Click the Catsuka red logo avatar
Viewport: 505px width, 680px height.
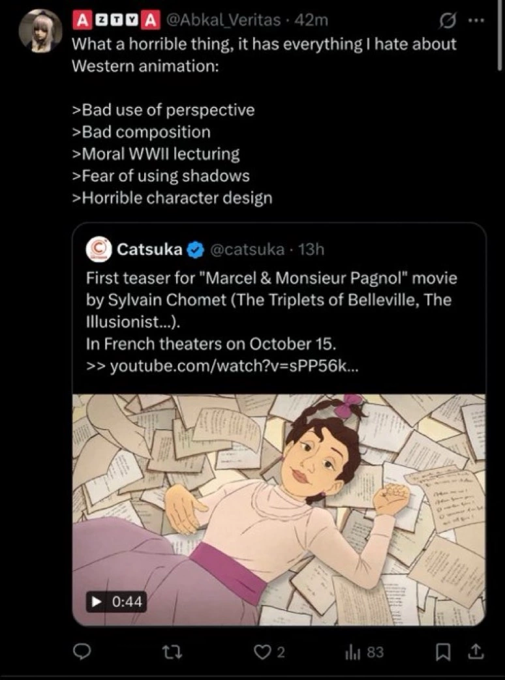point(99,249)
